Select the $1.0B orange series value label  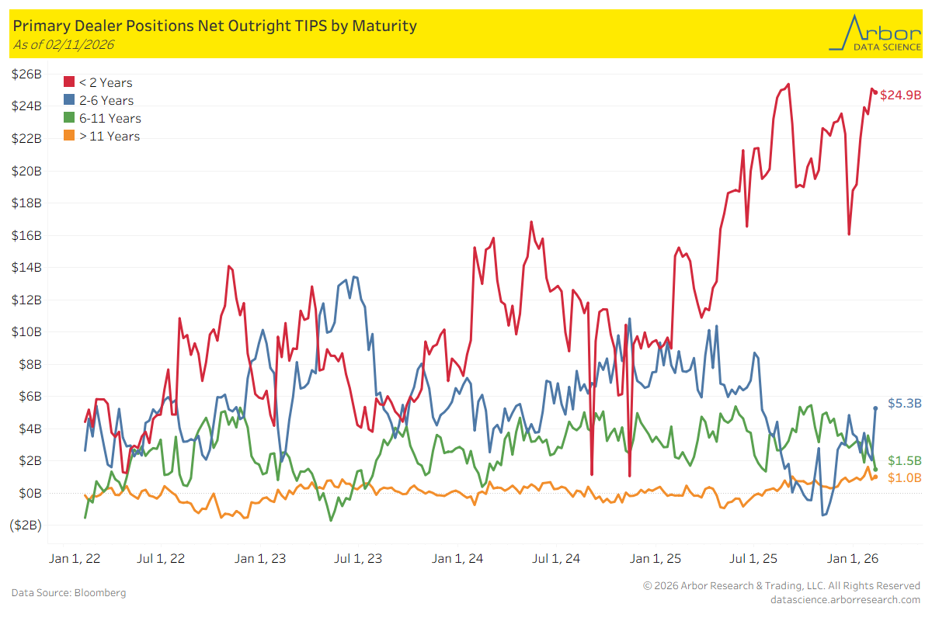point(904,477)
